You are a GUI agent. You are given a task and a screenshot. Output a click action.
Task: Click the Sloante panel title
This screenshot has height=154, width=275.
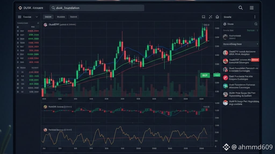coord(227,17)
